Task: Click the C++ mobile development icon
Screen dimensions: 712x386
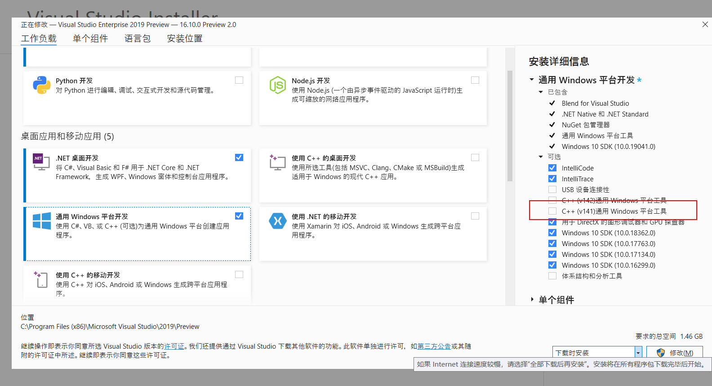Action: (41, 279)
